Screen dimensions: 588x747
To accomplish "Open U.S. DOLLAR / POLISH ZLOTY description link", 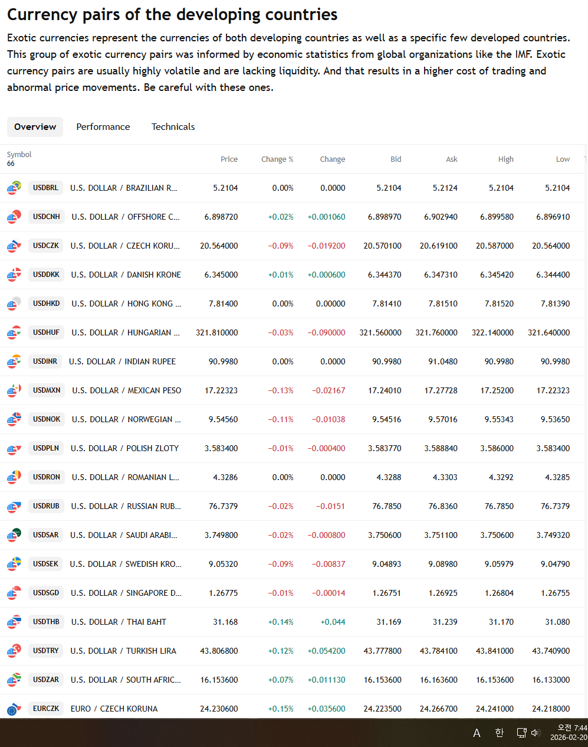I will (124, 448).
